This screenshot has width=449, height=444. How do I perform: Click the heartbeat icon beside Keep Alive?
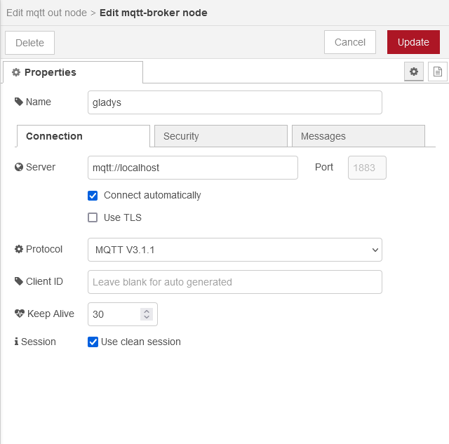pyautogui.click(x=20, y=314)
